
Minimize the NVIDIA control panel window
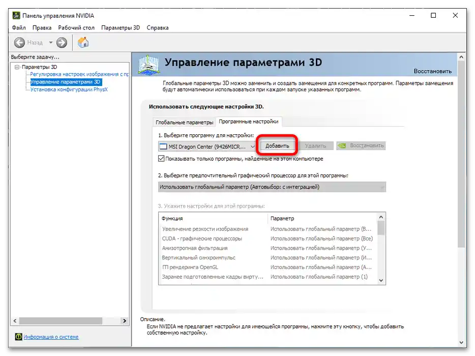412,15
